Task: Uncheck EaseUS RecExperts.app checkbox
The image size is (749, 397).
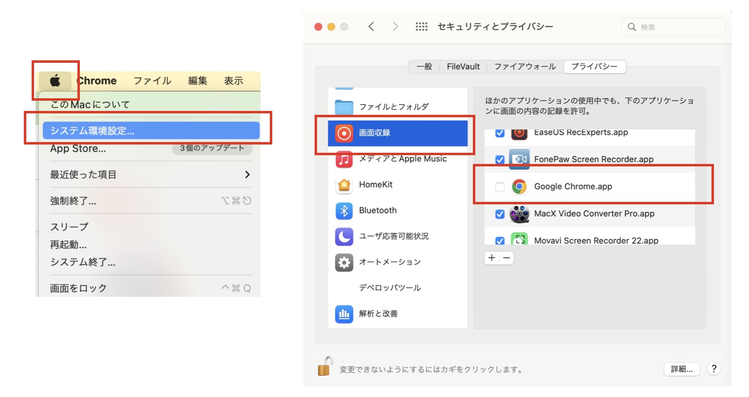Action: [x=500, y=132]
